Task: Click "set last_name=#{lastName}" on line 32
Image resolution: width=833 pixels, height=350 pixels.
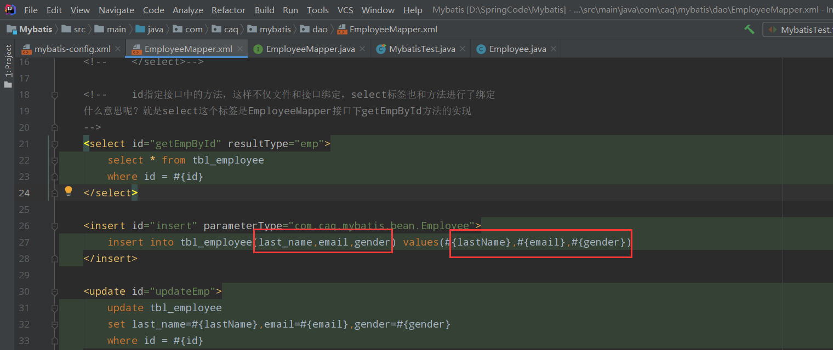Action: [182, 324]
